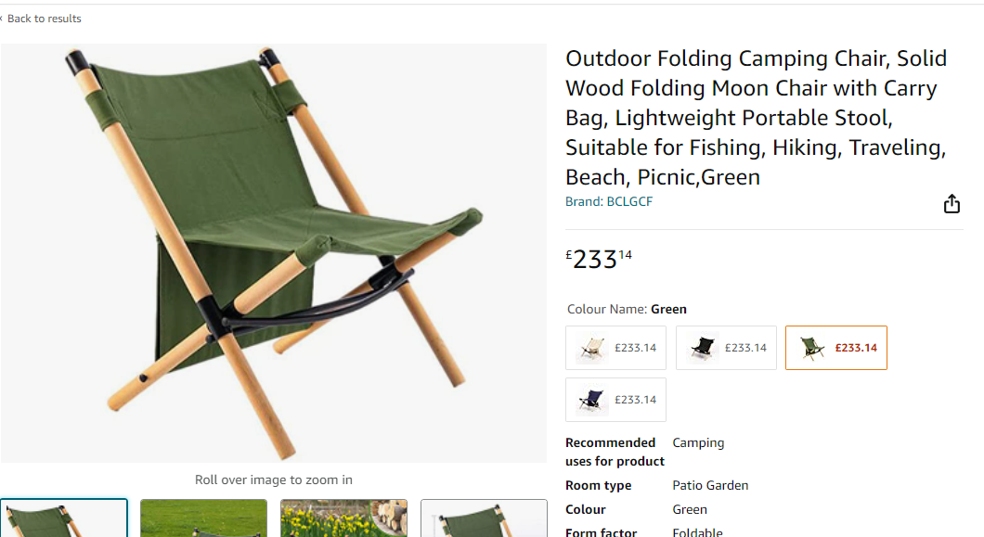Image resolution: width=984 pixels, height=537 pixels.
Task: Open third thumbnail with yellow flowers
Action: [343, 518]
